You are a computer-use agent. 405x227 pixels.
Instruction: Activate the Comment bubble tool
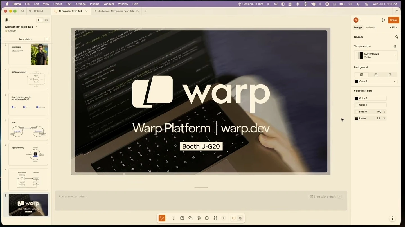point(207,218)
